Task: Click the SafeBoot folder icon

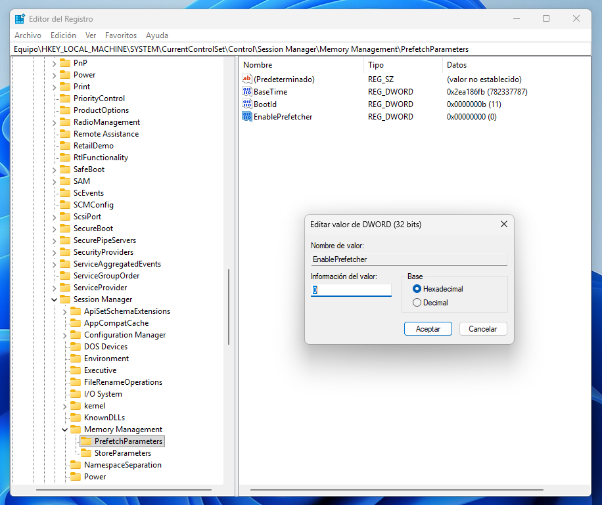Action: pos(65,169)
